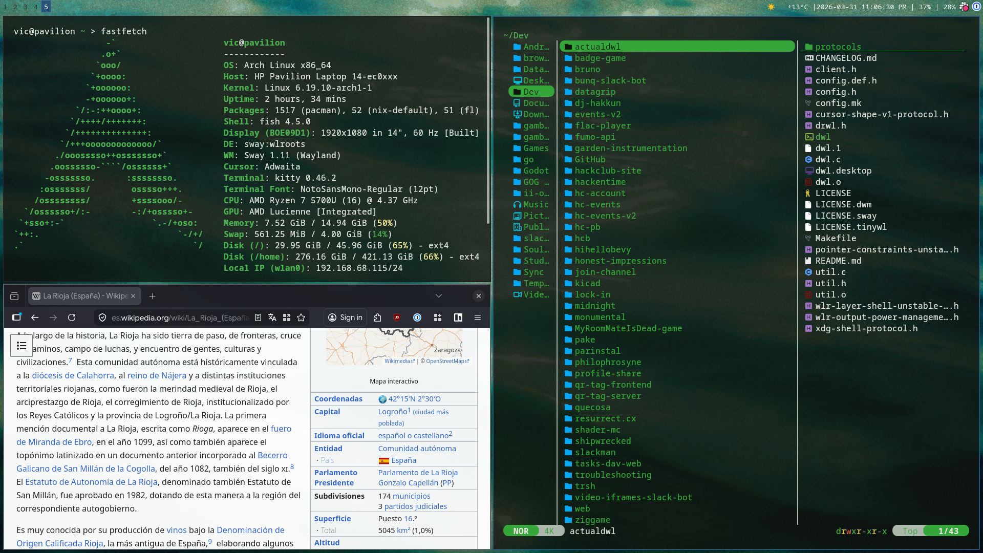Switch to workspace 4

point(36,7)
